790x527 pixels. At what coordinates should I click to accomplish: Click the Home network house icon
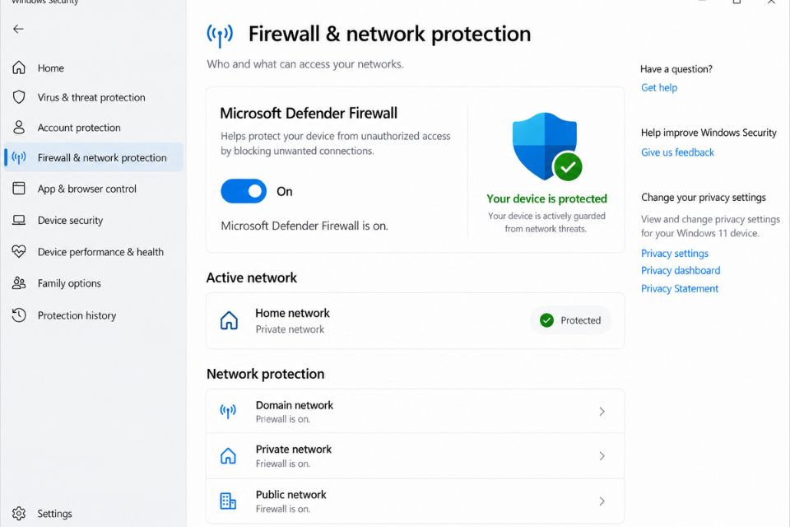[x=229, y=320]
